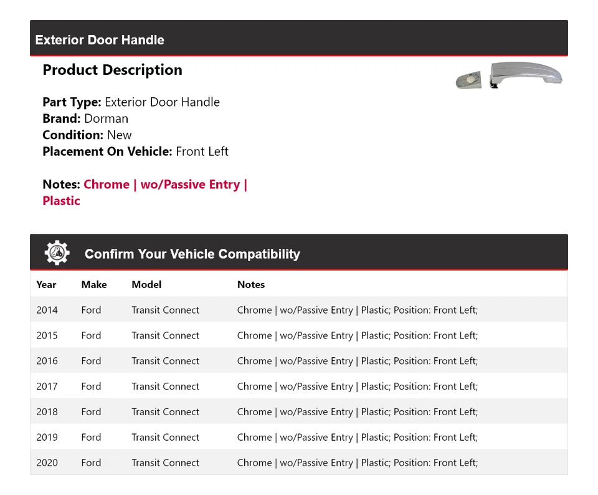Screen dimensions: 598x495
Task: Click the Brand: Dorman line
Action: 85,118
